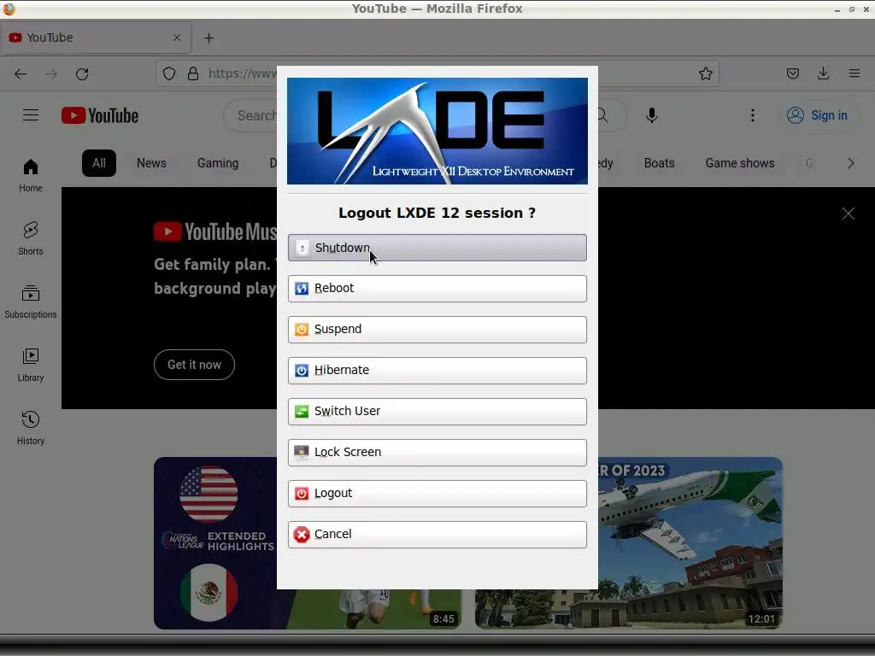Open Firefox tracking protection shield
Image resolution: width=875 pixels, height=656 pixels.
[x=169, y=73]
